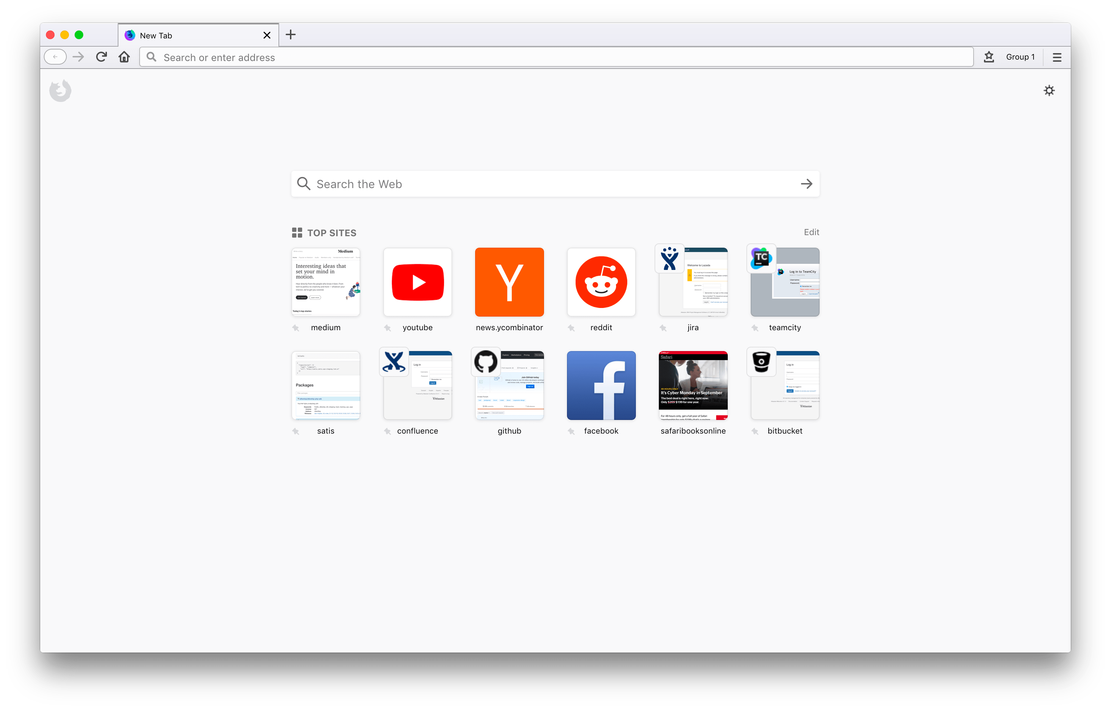This screenshot has height=710, width=1111.
Task: Unpin the reddit top site
Action: coord(571,328)
